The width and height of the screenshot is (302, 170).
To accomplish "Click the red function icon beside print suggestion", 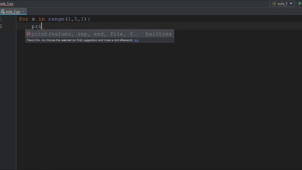I will pos(28,34).
